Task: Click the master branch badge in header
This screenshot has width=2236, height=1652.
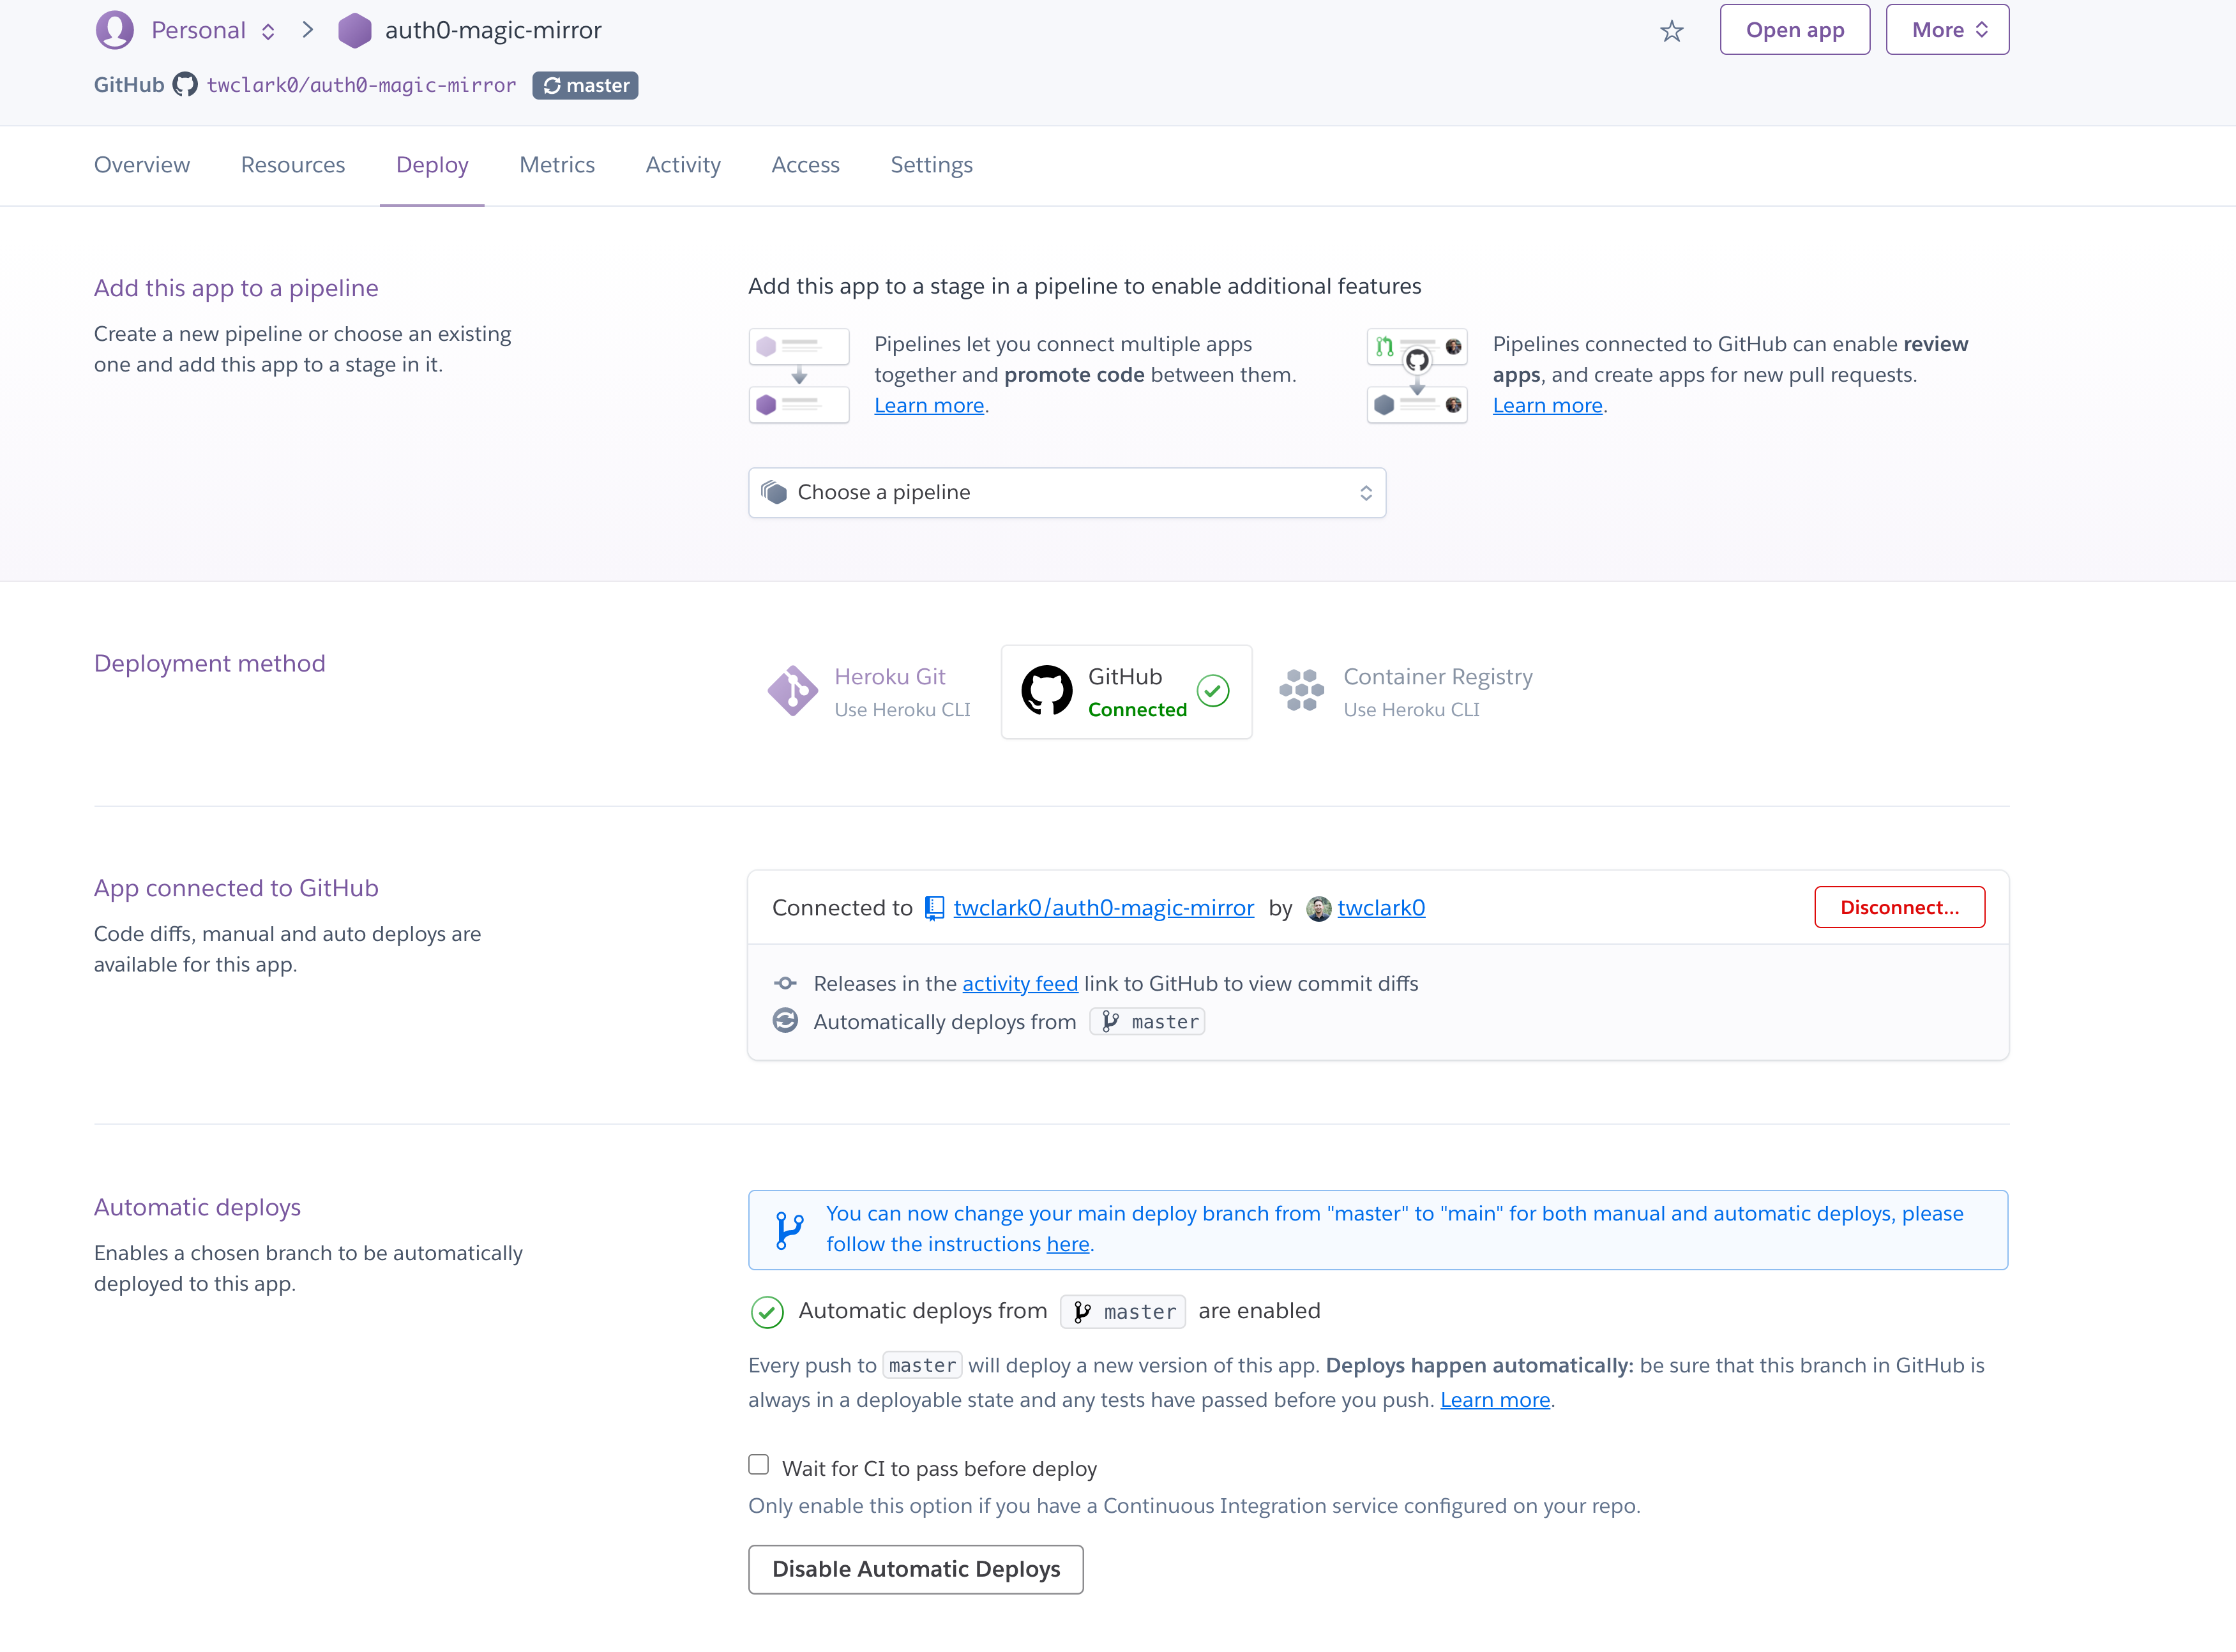Action: (586, 85)
